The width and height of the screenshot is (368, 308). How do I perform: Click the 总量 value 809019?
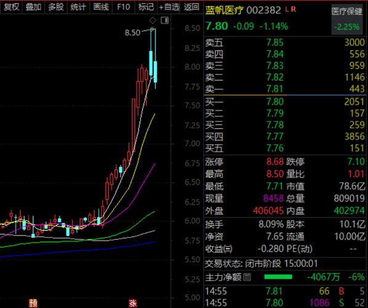pyautogui.click(x=349, y=198)
